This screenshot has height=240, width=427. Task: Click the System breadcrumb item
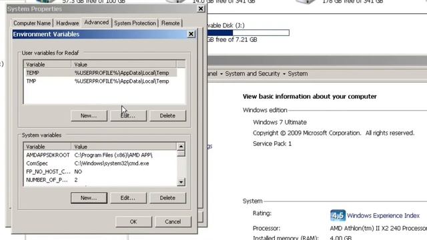pos(298,74)
